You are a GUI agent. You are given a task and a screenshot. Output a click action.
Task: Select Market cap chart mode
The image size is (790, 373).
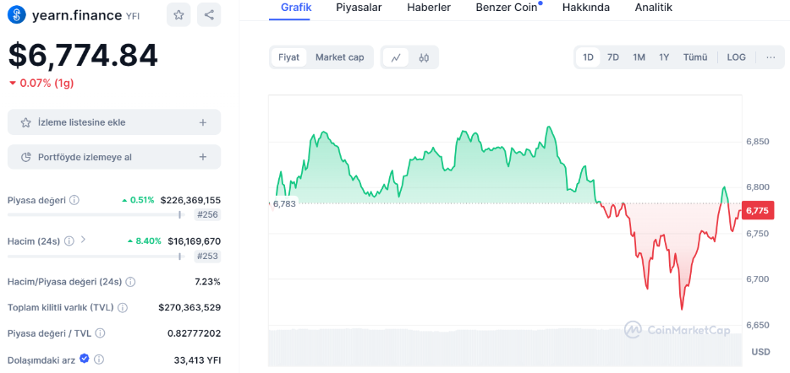tap(339, 57)
